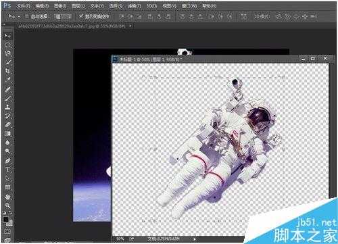Click the distribute top edges icon

tap(182, 16)
